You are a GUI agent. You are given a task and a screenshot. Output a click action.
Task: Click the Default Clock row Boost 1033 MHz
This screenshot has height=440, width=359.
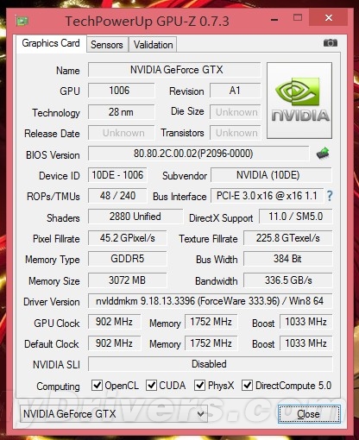click(x=305, y=343)
